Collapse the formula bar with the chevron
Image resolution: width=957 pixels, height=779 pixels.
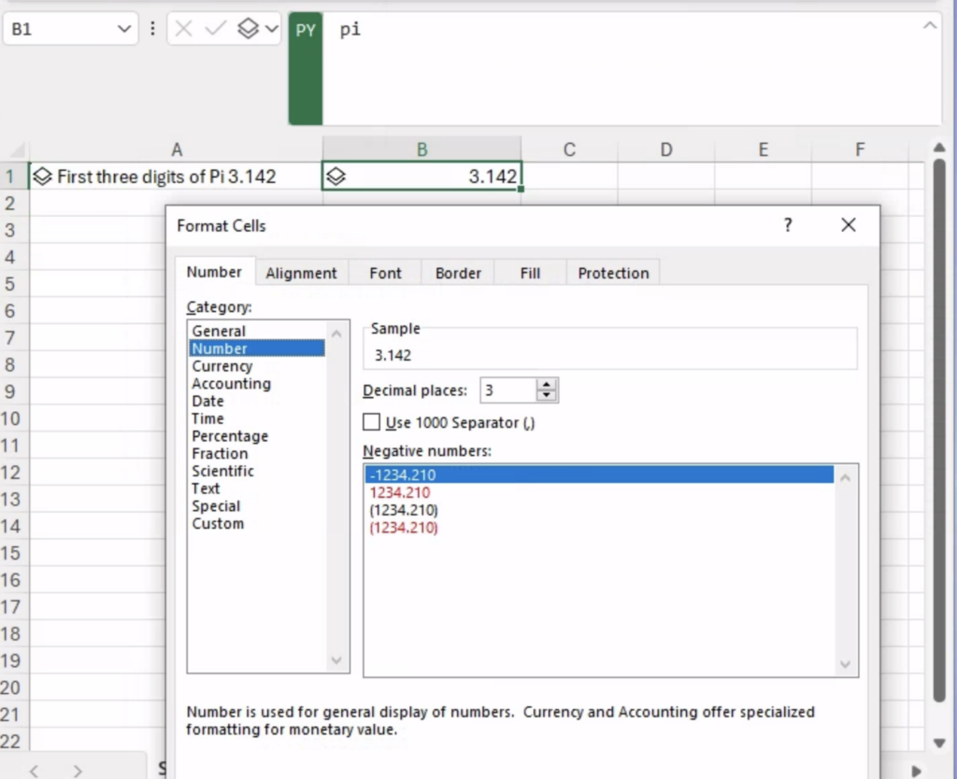point(929,26)
